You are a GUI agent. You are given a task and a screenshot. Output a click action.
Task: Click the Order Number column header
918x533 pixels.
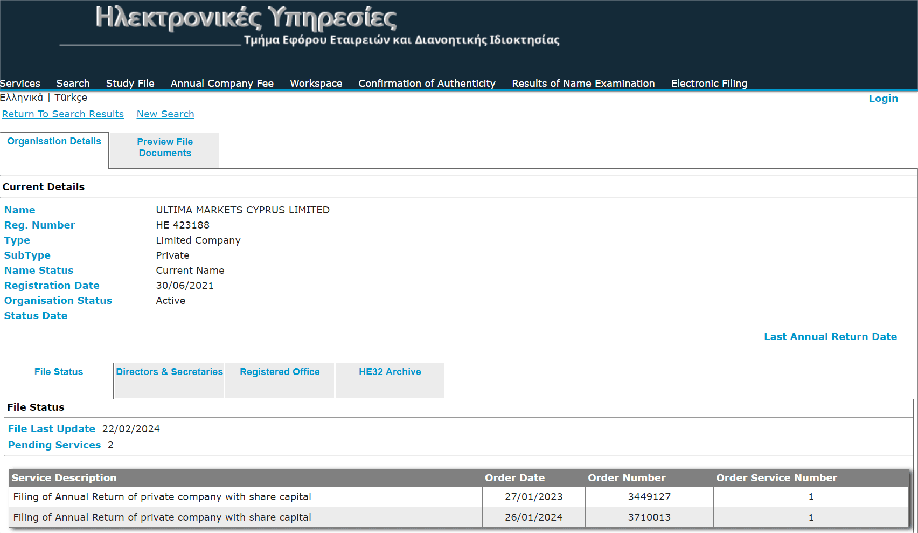tap(627, 478)
